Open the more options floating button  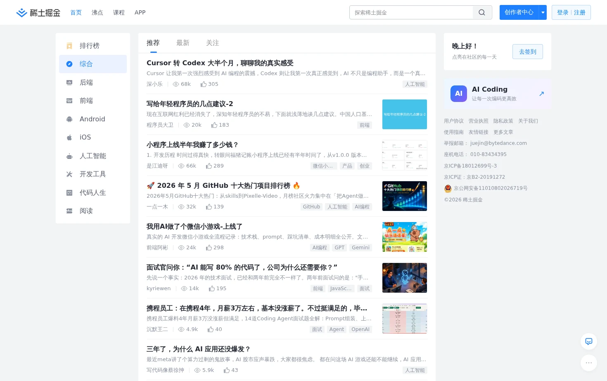589,363
